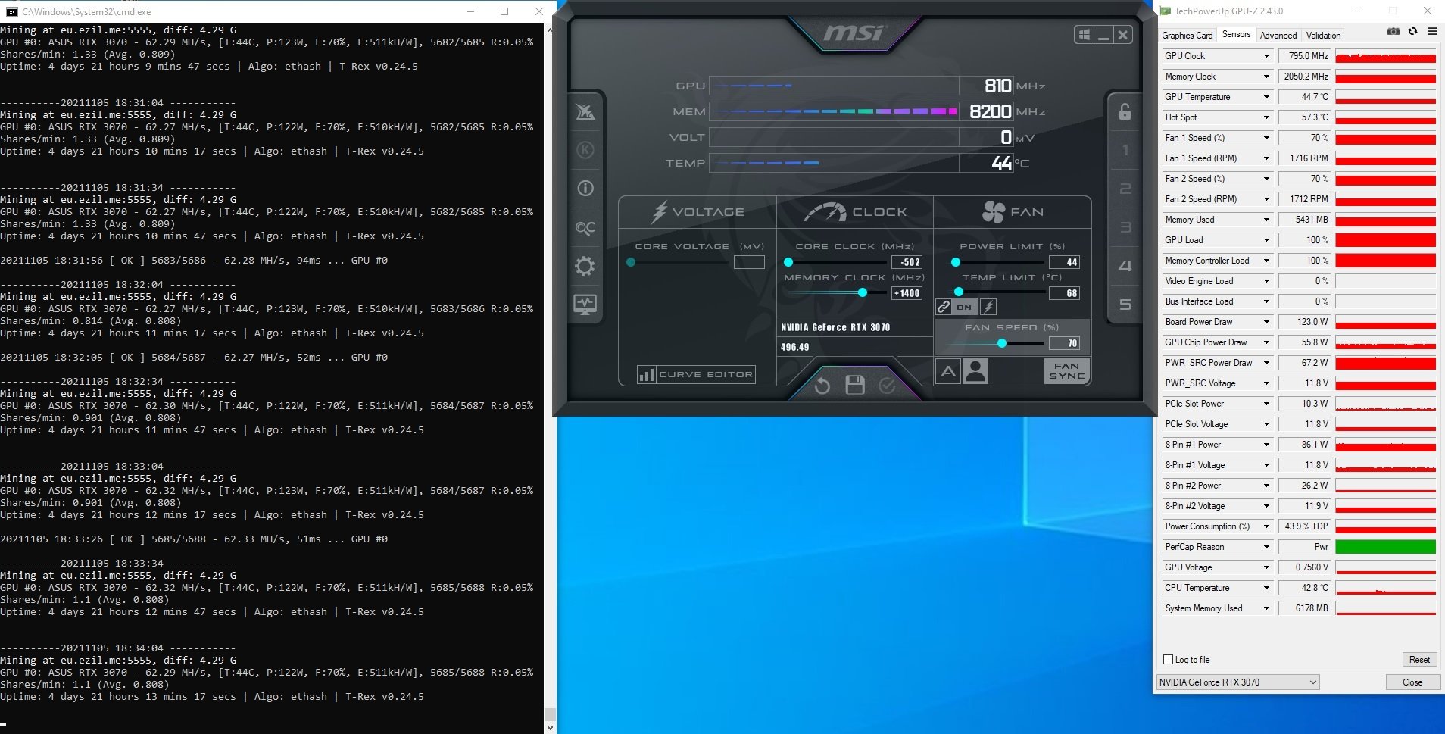Screen dimensions: 1445x734
Task: Open the NVIDIA GeForce RTX 3070 device selector
Action: 1237,682
